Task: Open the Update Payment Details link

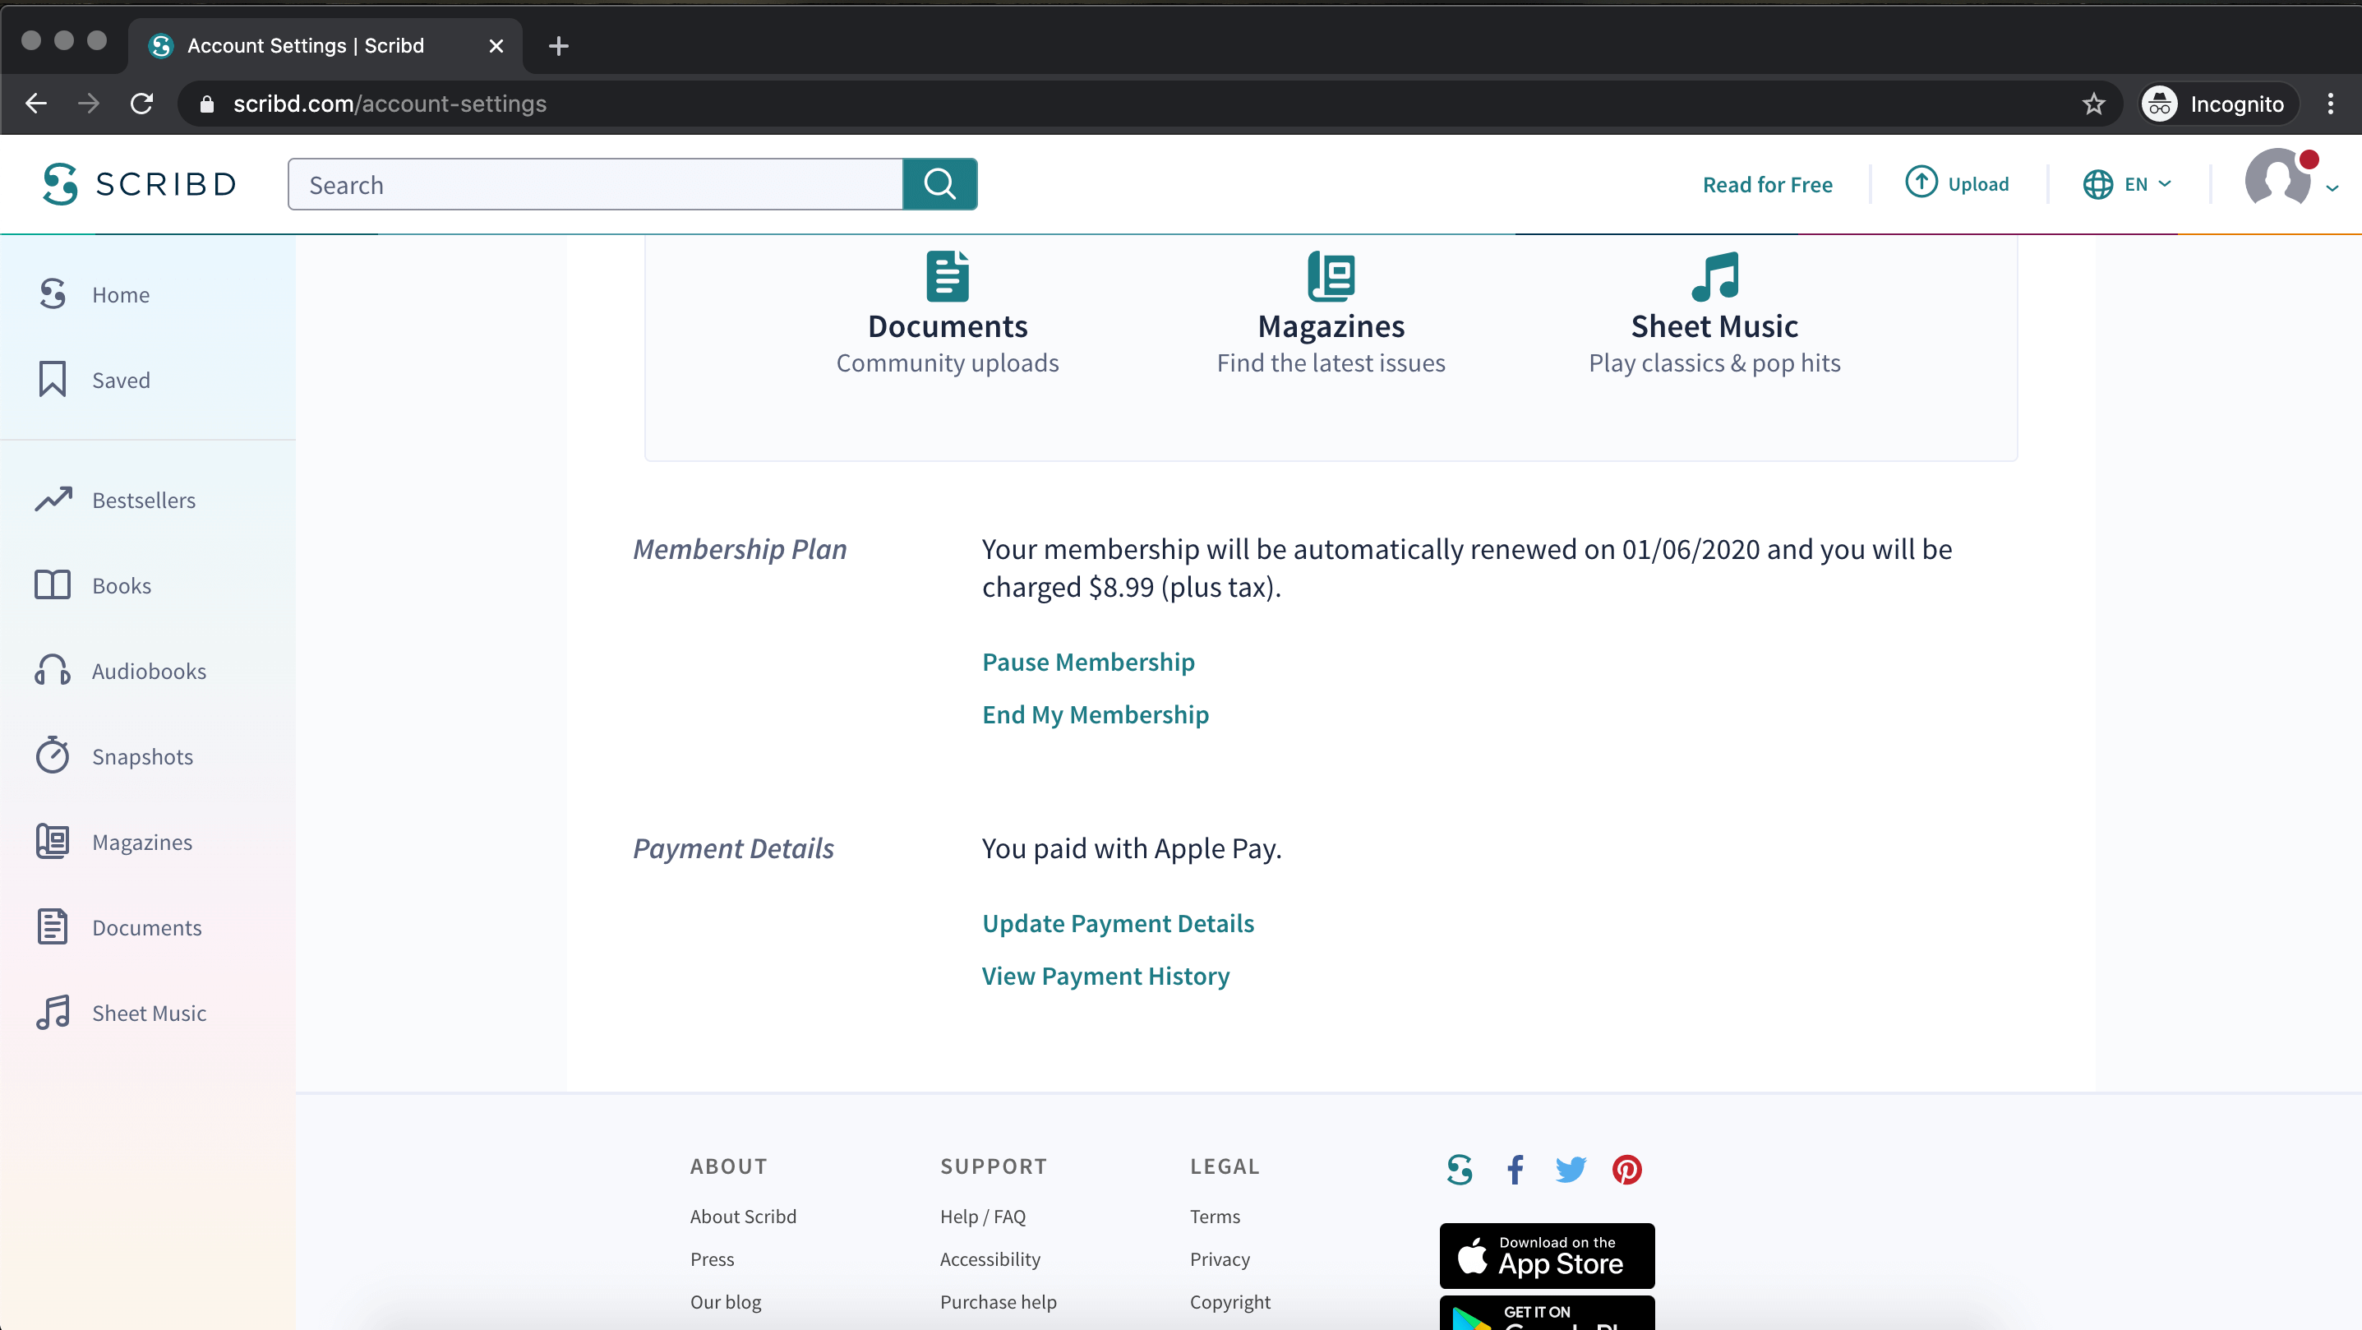Action: (x=1117, y=923)
